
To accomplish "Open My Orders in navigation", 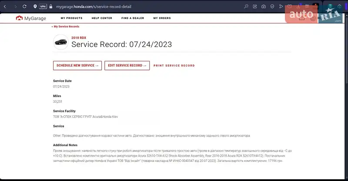I will (162, 18).
